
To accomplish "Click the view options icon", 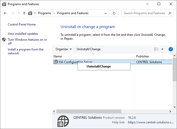I will pos(156,49).
